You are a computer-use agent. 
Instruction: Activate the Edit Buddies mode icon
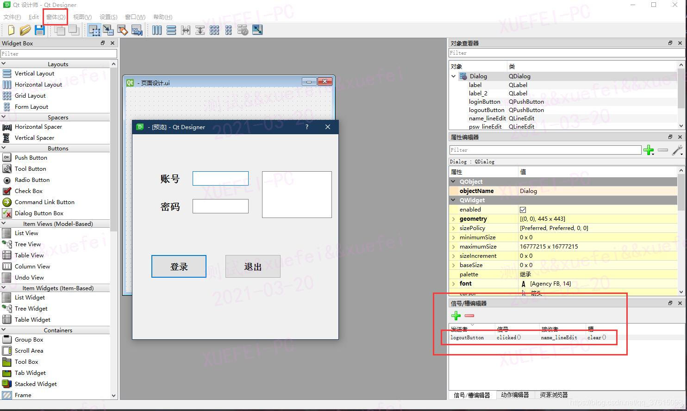[x=123, y=30]
